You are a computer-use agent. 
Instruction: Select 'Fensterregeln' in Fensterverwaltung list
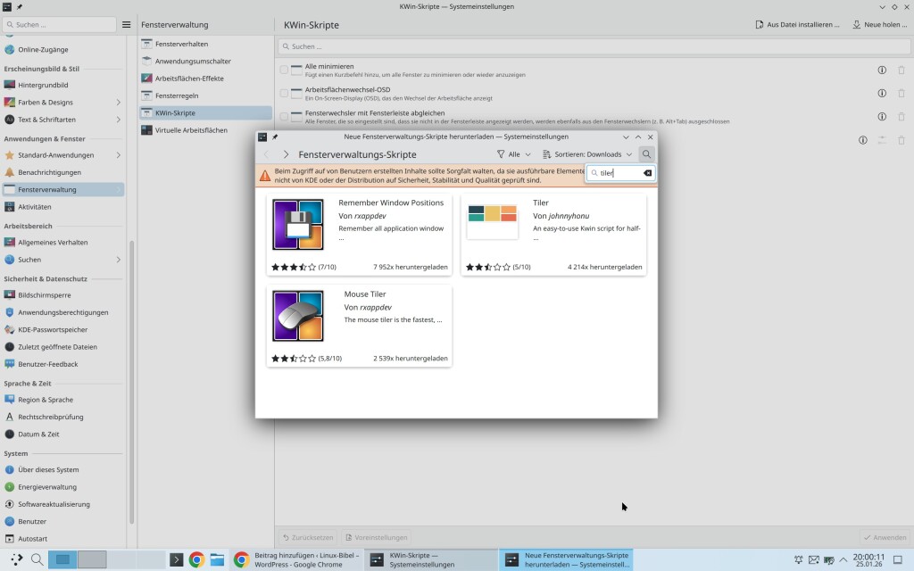pyautogui.click(x=176, y=95)
